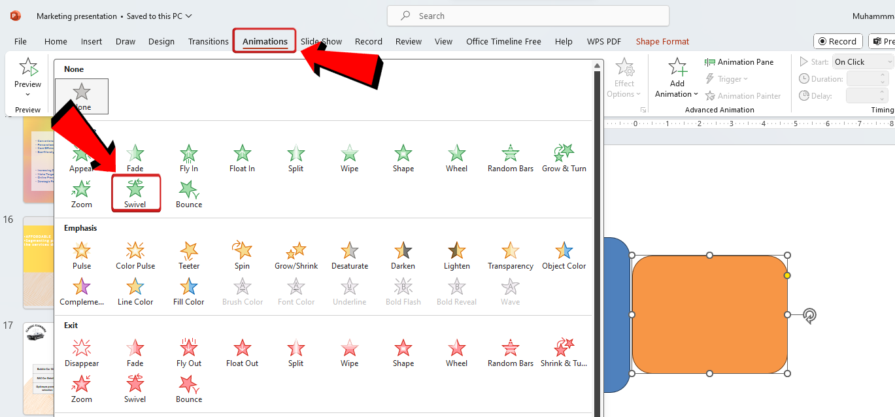Select the Swivel entrance animation
The image size is (895, 417).
coord(135,193)
